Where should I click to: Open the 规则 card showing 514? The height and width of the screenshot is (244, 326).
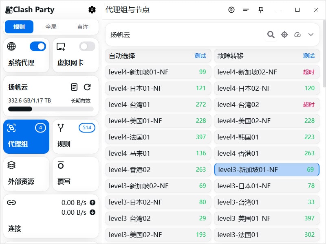point(75,136)
